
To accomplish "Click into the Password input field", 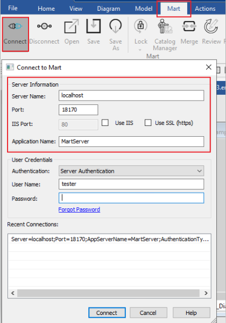I will pyautogui.click(x=131, y=198).
